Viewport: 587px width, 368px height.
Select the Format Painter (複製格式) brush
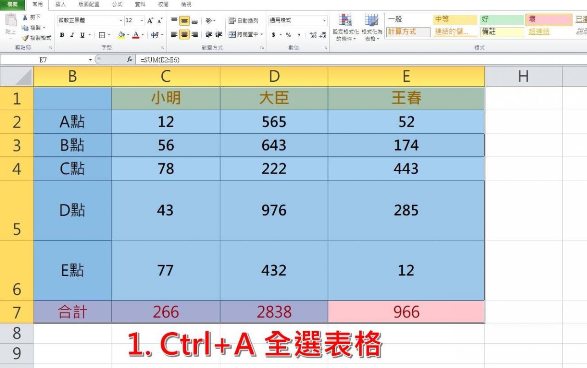[25, 38]
